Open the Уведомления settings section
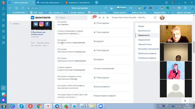Screen dimensions: 195x109 pos(144,40)
